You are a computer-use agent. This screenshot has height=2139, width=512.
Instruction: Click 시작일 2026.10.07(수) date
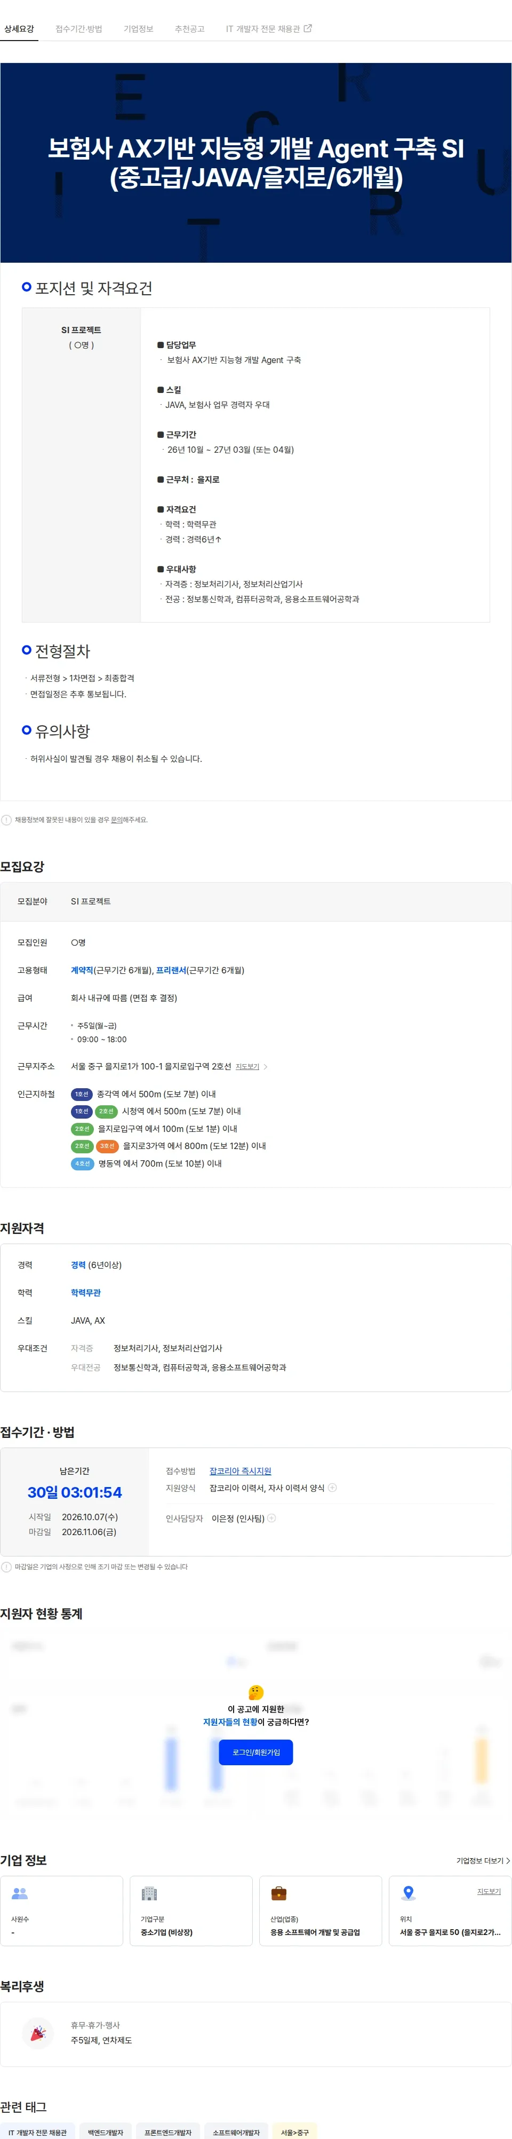coord(90,1516)
